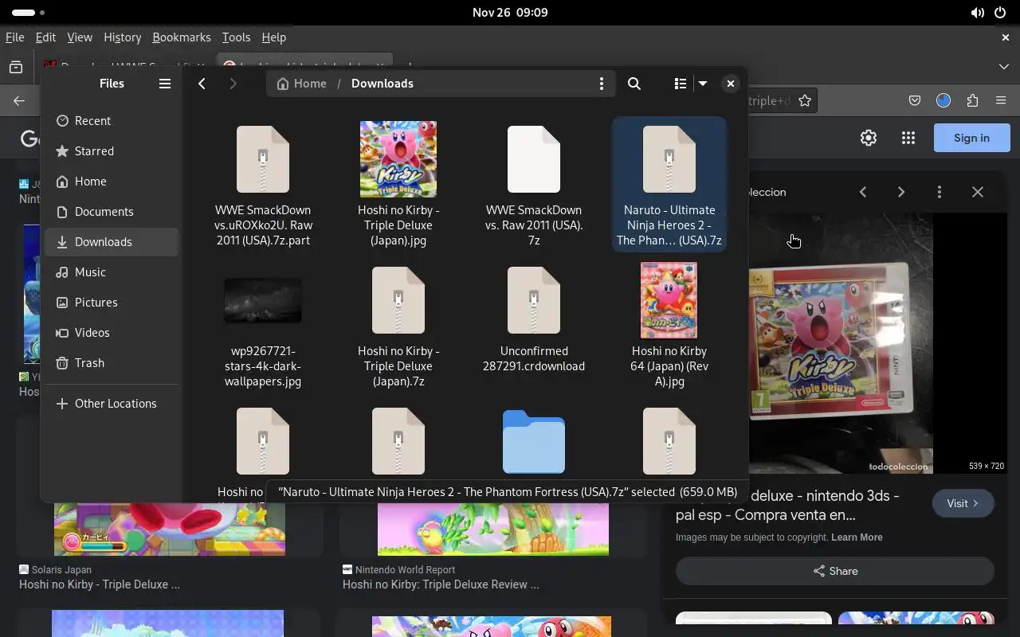Show next image in preview panel

(x=901, y=192)
